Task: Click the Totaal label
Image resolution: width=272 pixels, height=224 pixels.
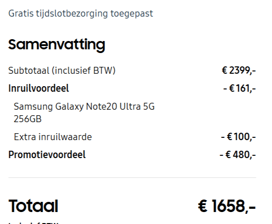Action: point(33,206)
